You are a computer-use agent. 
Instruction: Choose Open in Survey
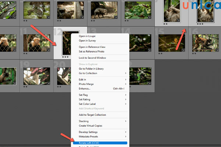(x=87, y=41)
